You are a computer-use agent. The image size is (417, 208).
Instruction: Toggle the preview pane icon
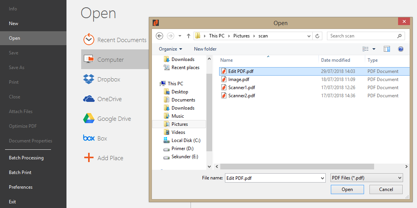coord(387,49)
